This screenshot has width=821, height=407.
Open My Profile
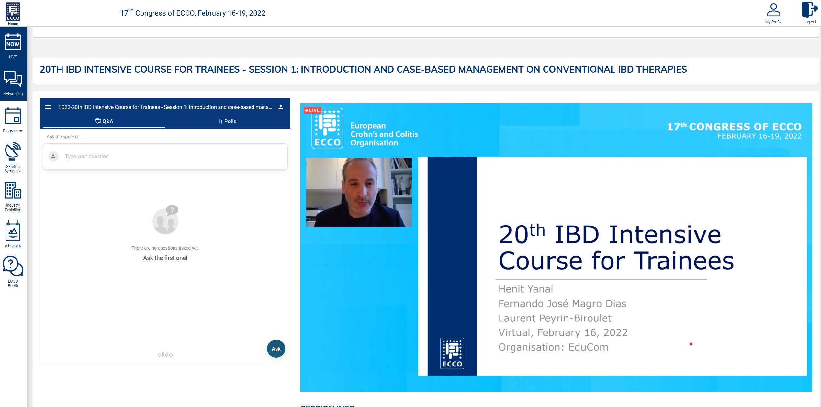[x=773, y=13]
